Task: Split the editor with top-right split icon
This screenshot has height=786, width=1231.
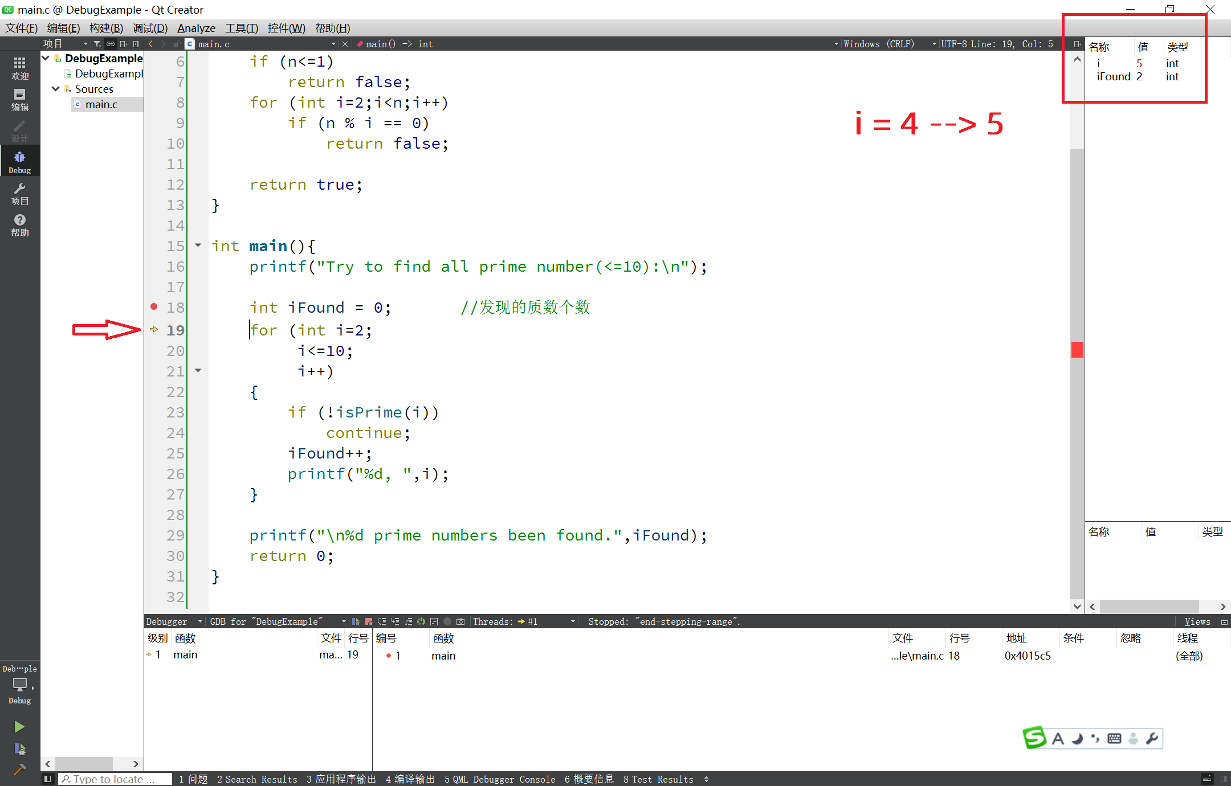Action: (1077, 44)
